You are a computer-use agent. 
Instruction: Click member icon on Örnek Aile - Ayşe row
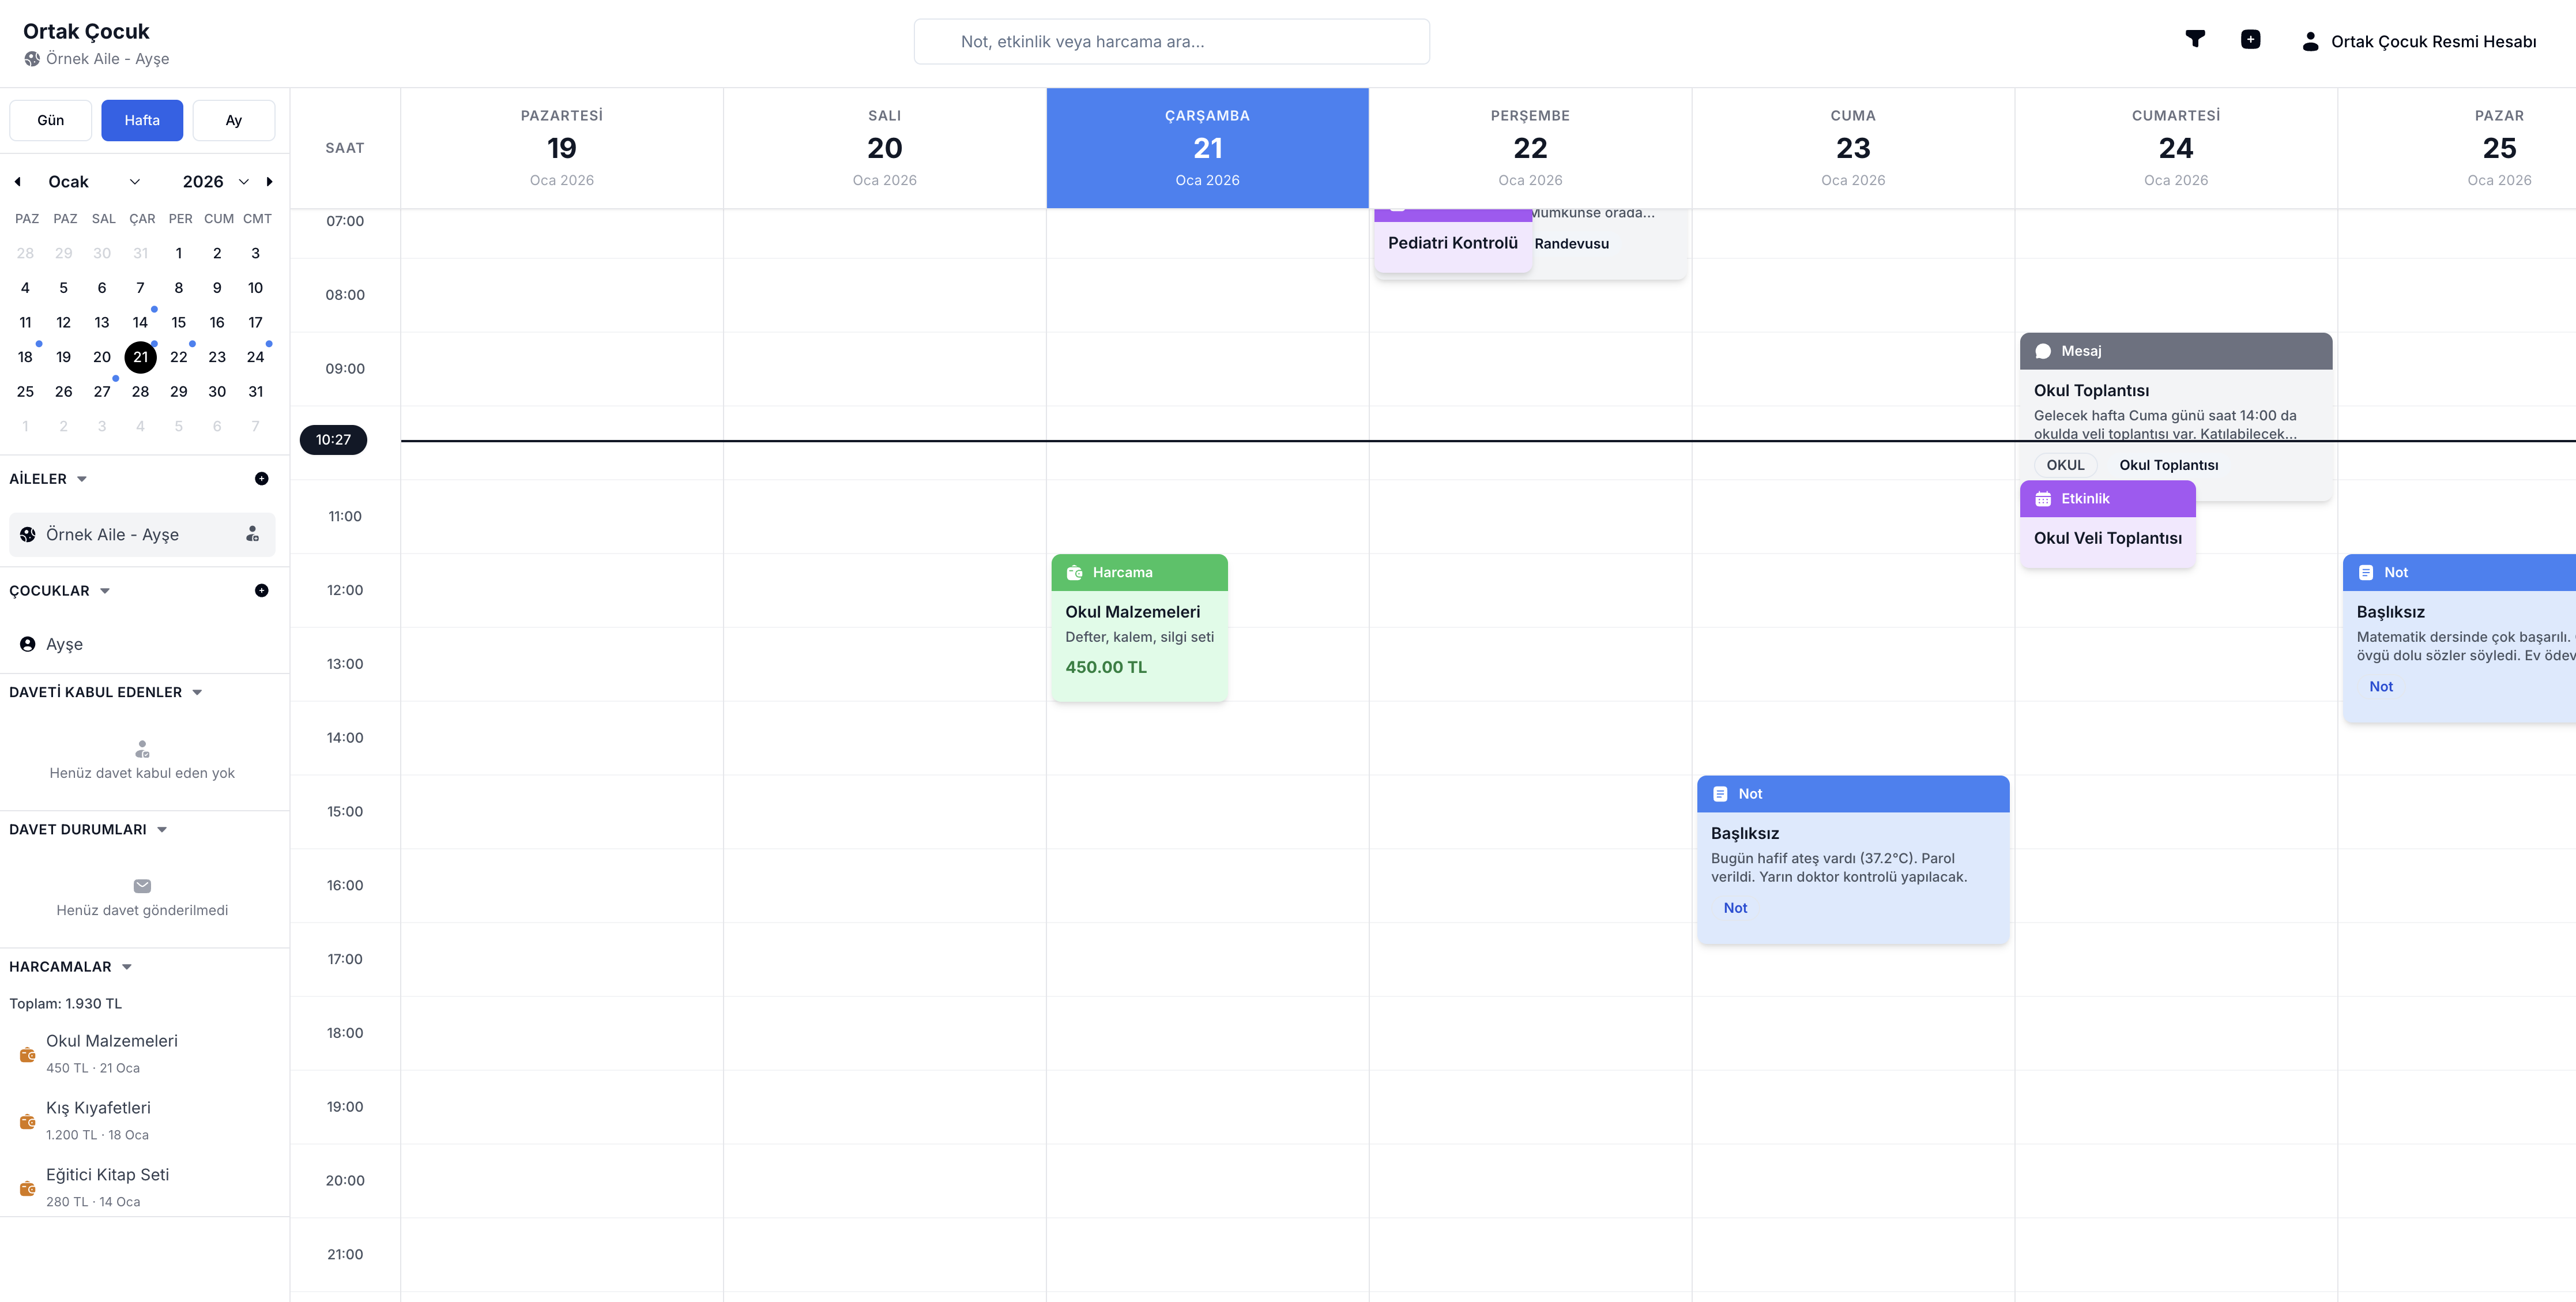252,535
